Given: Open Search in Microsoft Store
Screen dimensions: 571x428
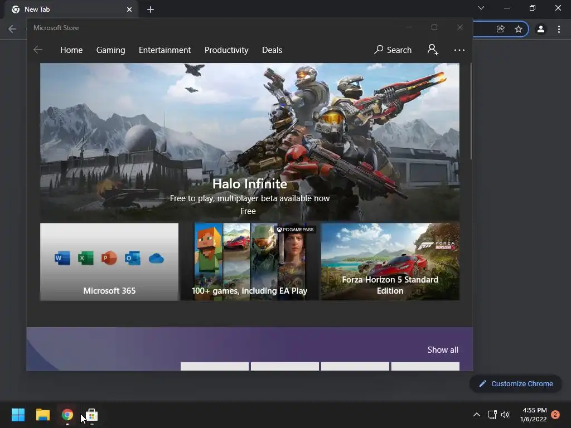Looking at the screenshot, I should click(x=393, y=50).
